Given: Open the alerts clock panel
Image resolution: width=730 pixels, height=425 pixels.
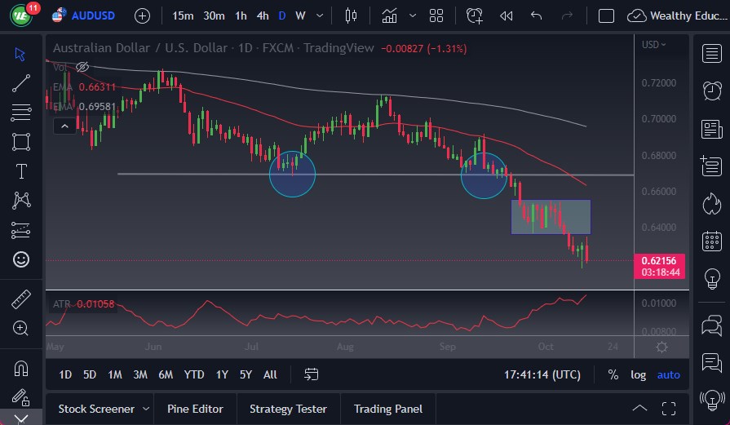Looking at the screenshot, I should point(711,90).
